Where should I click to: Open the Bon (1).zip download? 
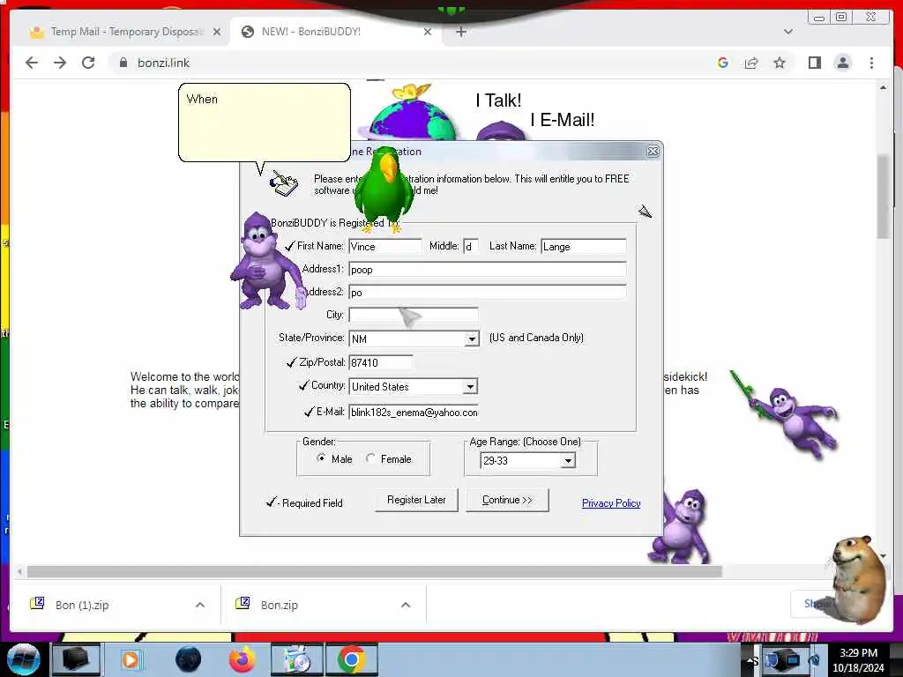[x=82, y=605]
